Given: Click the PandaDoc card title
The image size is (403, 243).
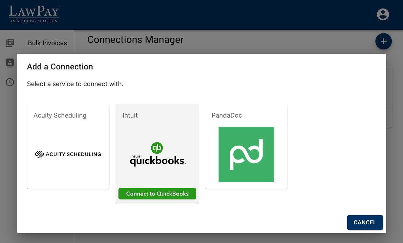Looking at the screenshot, I should point(227,115).
